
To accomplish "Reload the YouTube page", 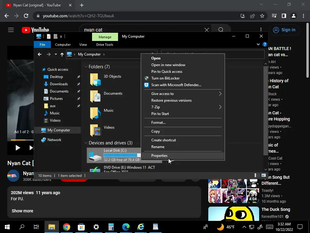I will tap(26, 16).
